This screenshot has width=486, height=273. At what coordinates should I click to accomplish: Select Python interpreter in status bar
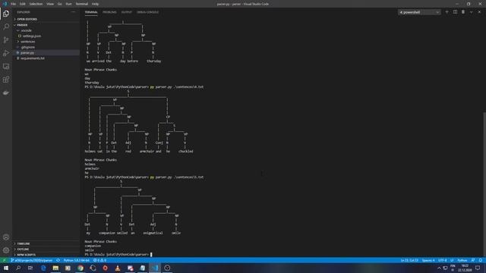[x=77, y=260]
